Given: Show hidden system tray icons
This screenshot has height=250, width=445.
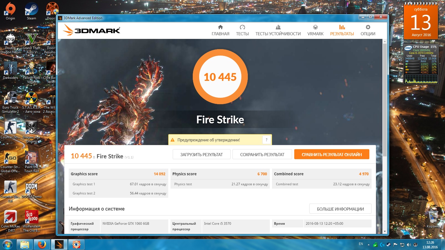Looking at the screenshot, I should [369, 245].
